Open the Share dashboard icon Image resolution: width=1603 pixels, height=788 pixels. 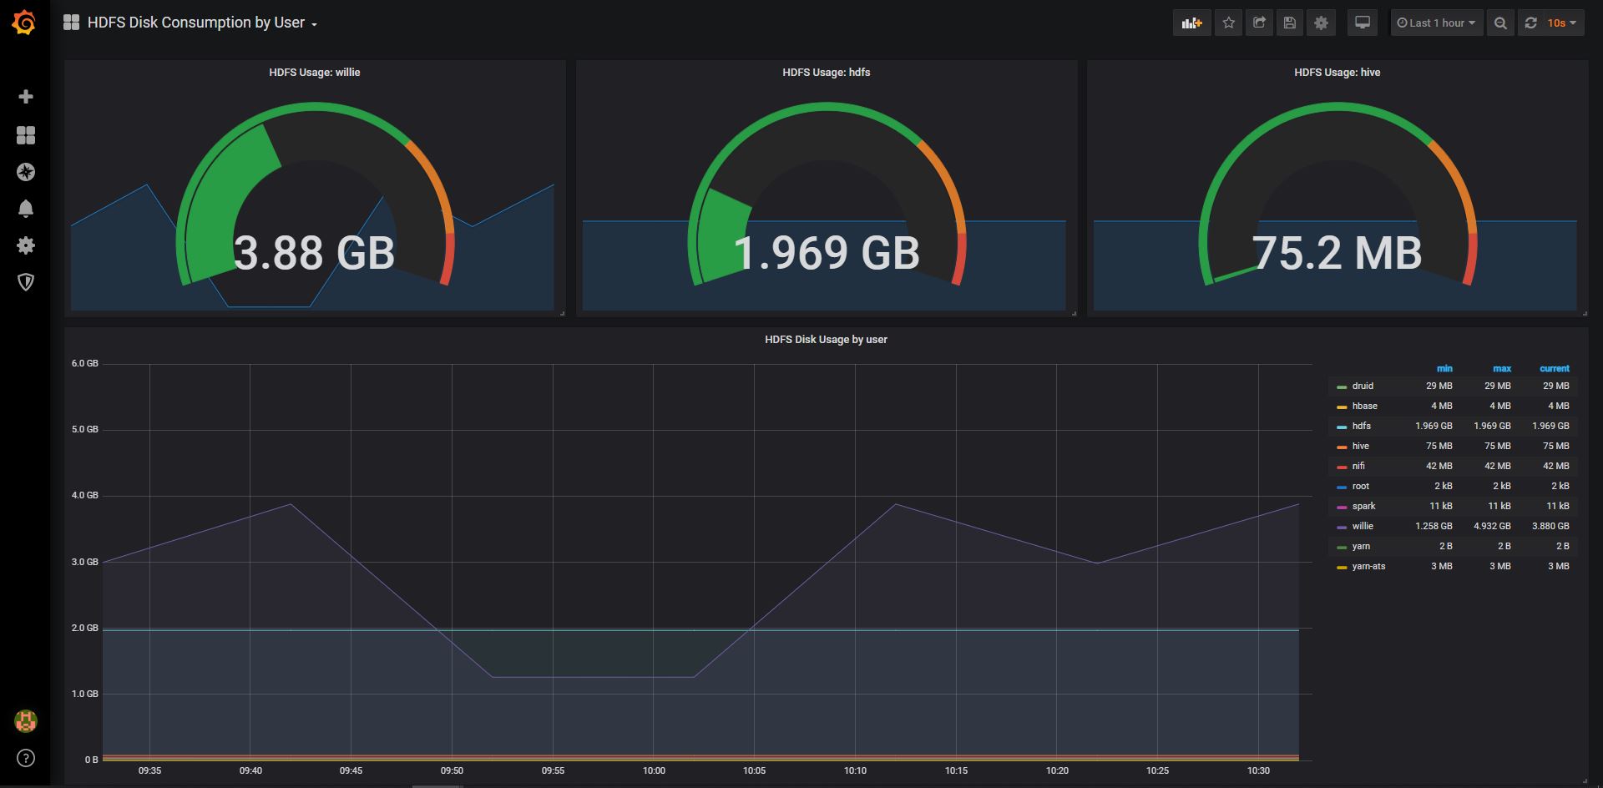(x=1258, y=23)
